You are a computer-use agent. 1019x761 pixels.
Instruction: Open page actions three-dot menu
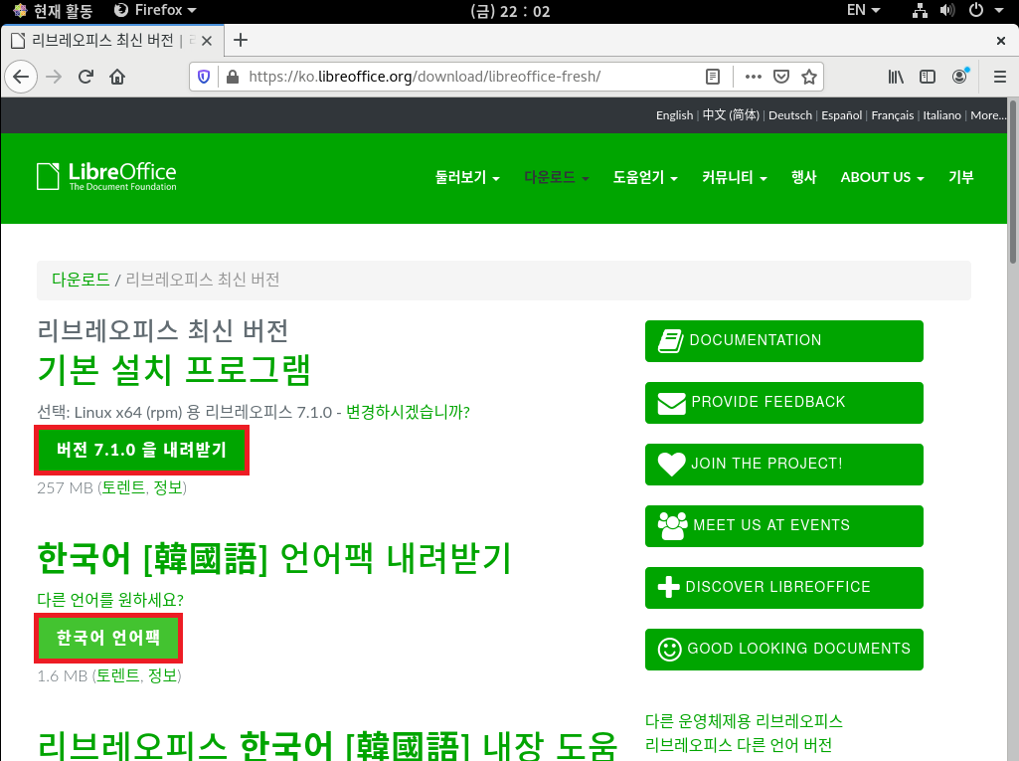click(754, 77)
